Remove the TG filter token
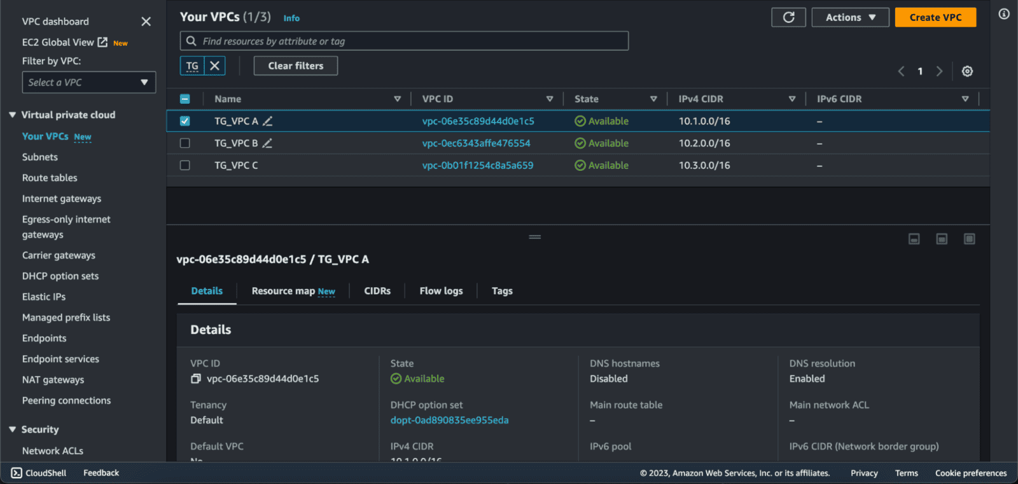Image resolution: width=1018 pixels, height=484 pixels. pyautogui.click(x=214, y=65)
